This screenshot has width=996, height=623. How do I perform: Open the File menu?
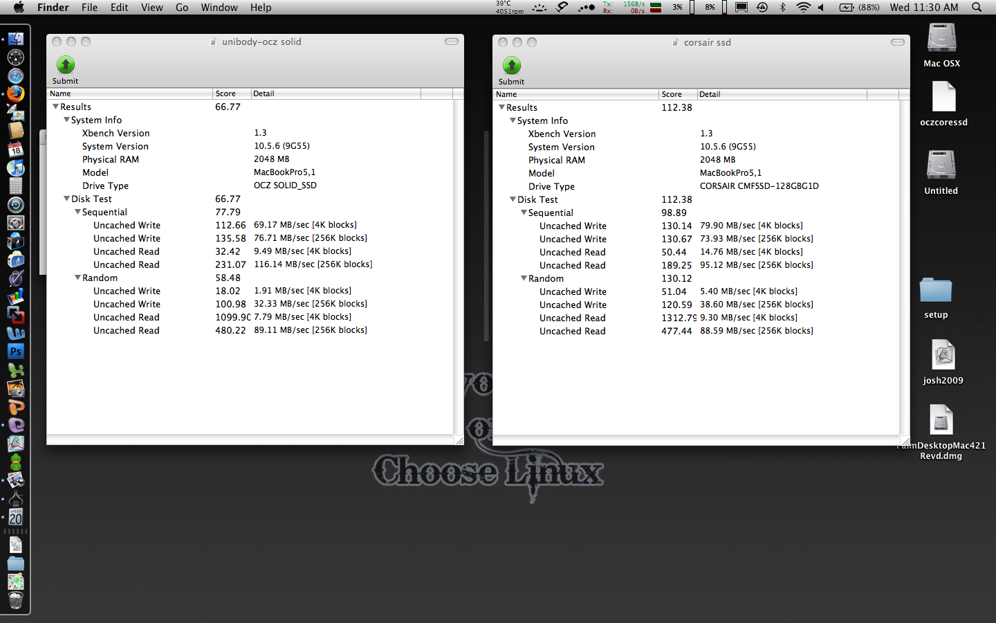[89, 8]
